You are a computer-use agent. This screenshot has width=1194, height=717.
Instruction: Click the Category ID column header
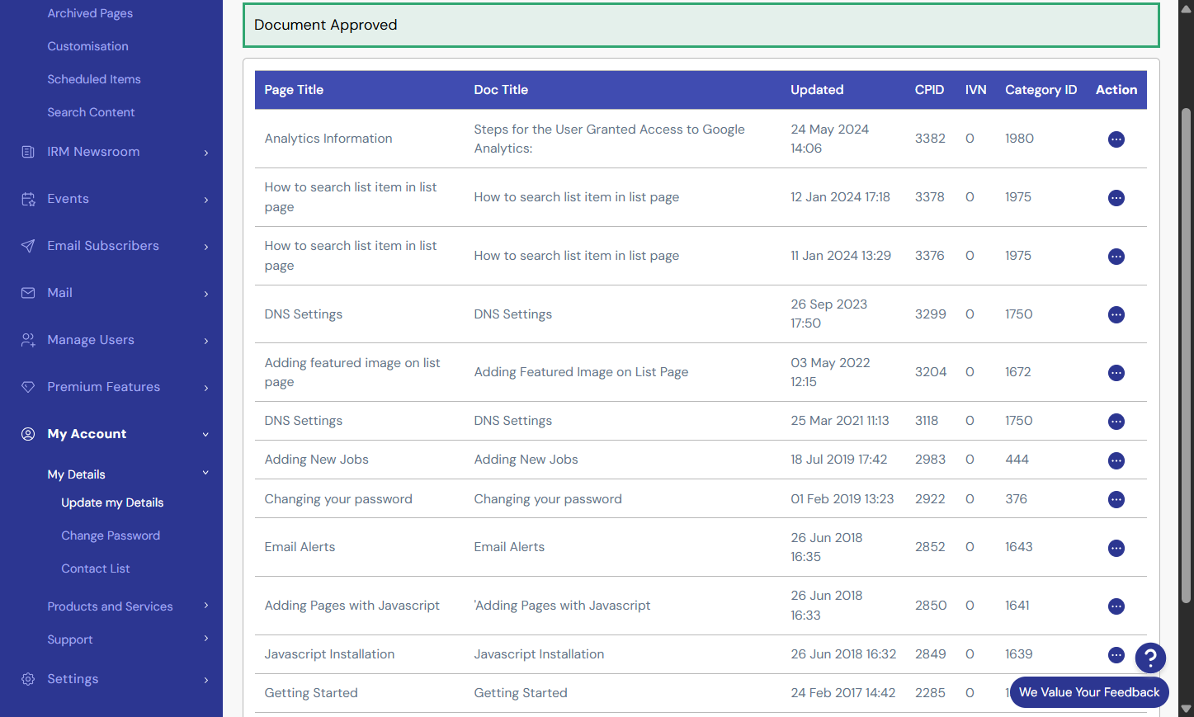pos(1041,90)
